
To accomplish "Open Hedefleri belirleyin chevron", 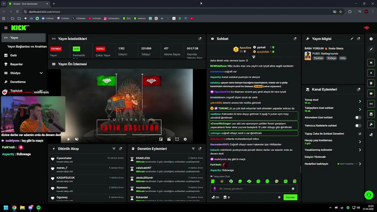I will pyautogui.click(x=360, y=164).
